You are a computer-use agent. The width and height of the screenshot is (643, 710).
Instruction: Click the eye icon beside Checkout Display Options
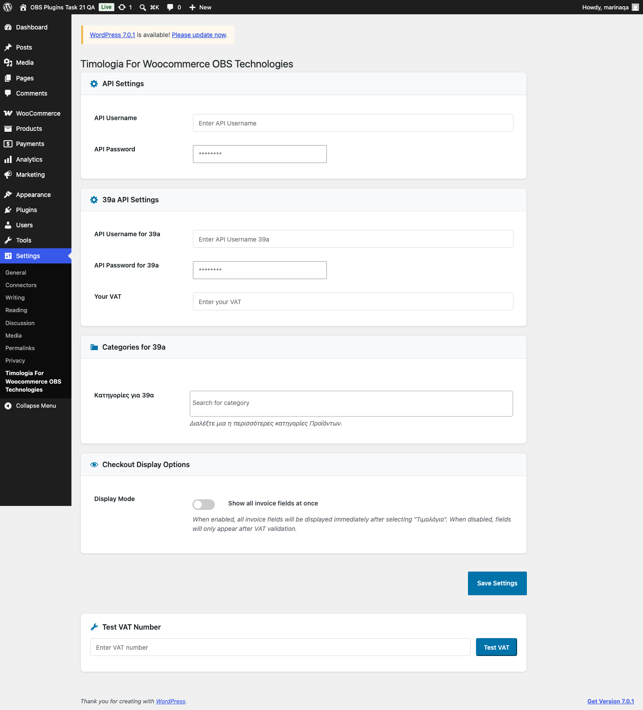coord(94,464)
